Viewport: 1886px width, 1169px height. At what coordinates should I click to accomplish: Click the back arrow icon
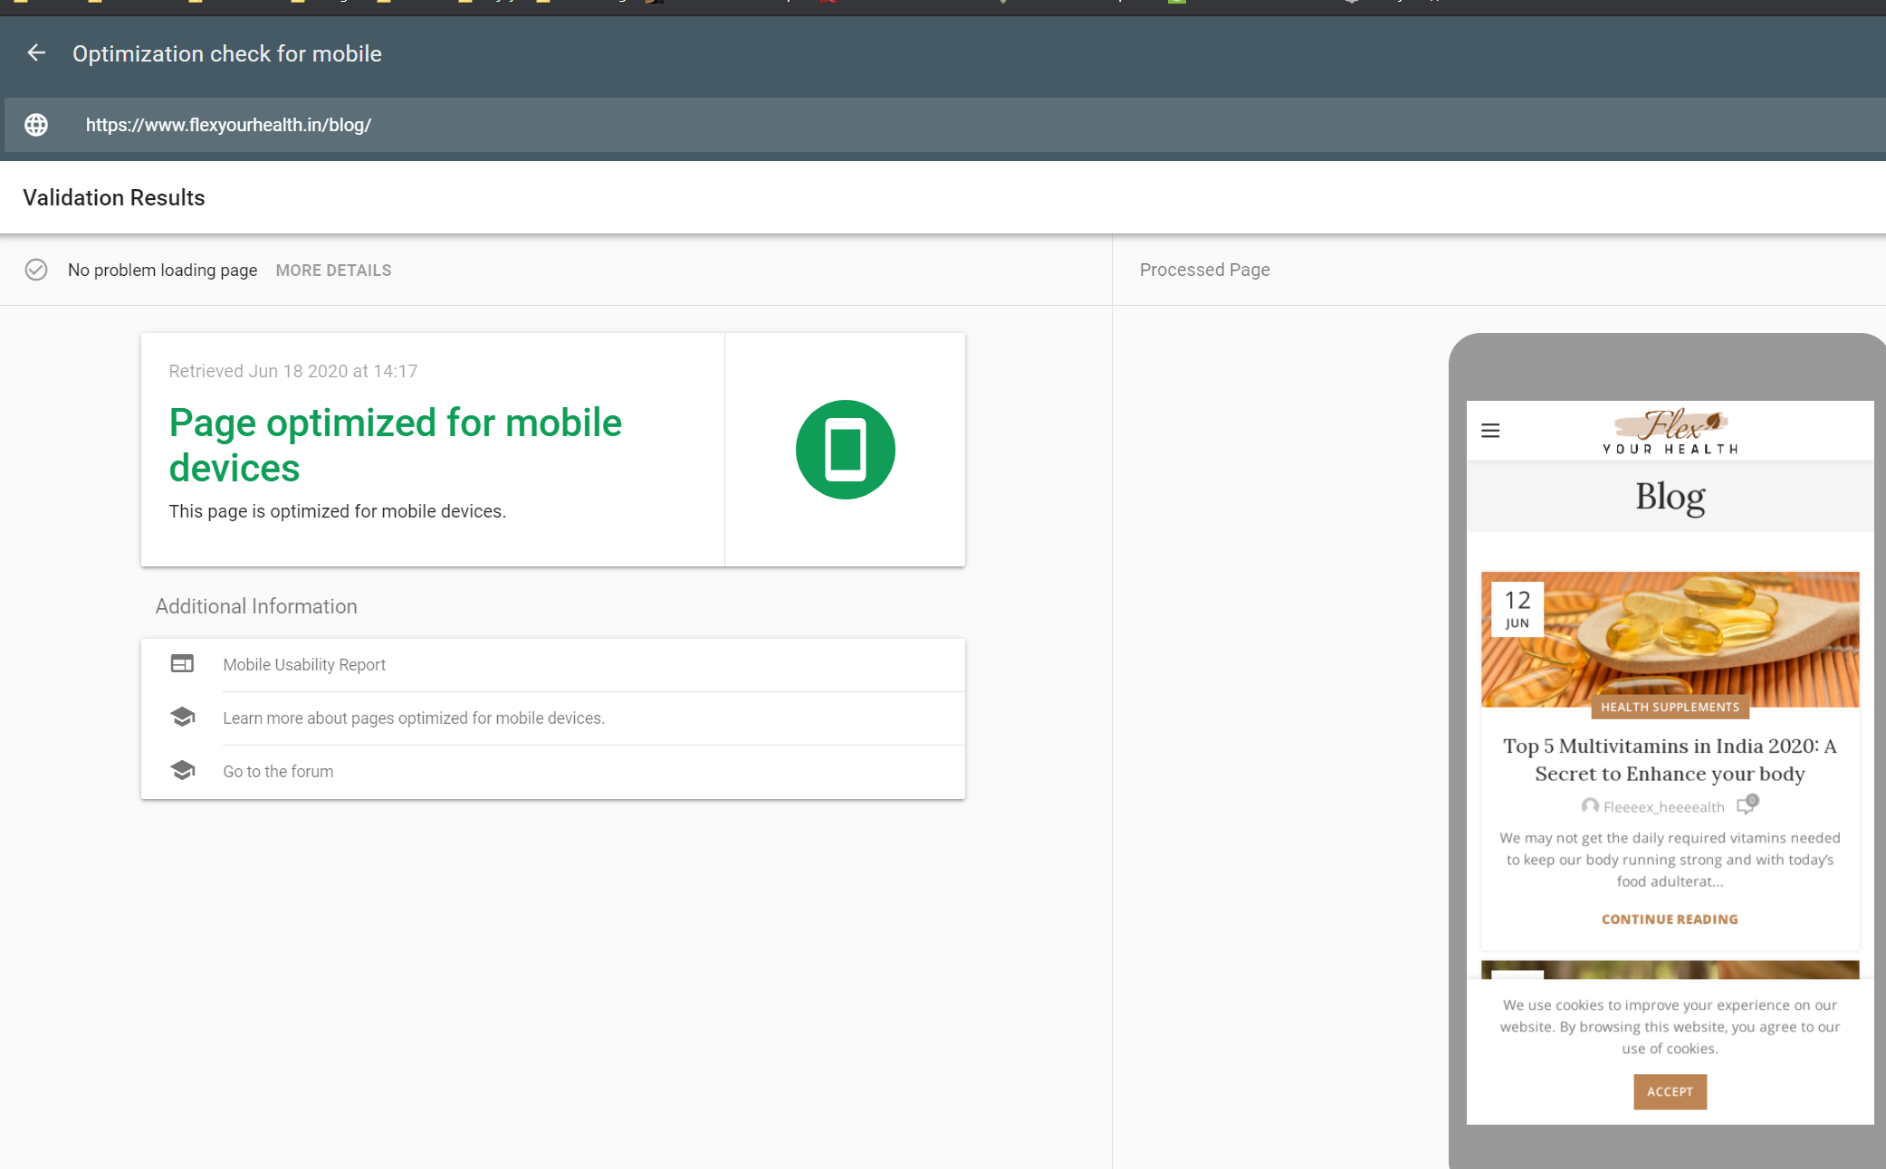[36, 53]
